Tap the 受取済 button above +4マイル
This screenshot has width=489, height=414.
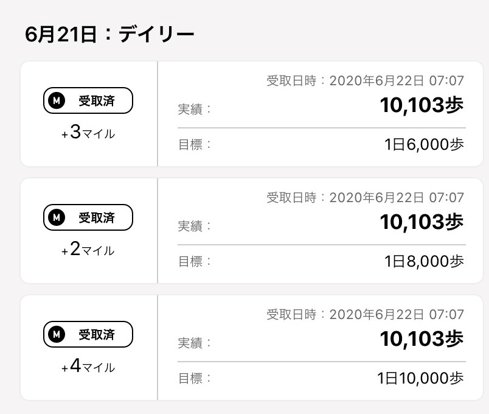coord(88,334)
